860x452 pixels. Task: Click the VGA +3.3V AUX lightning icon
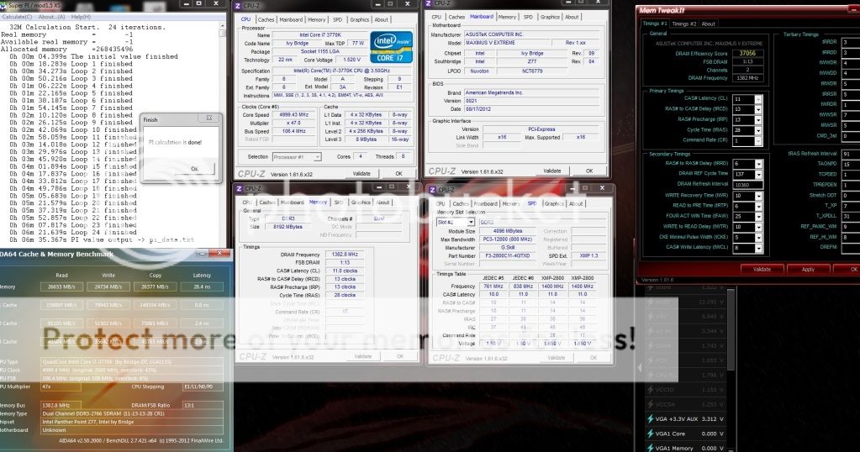point(649,418)
